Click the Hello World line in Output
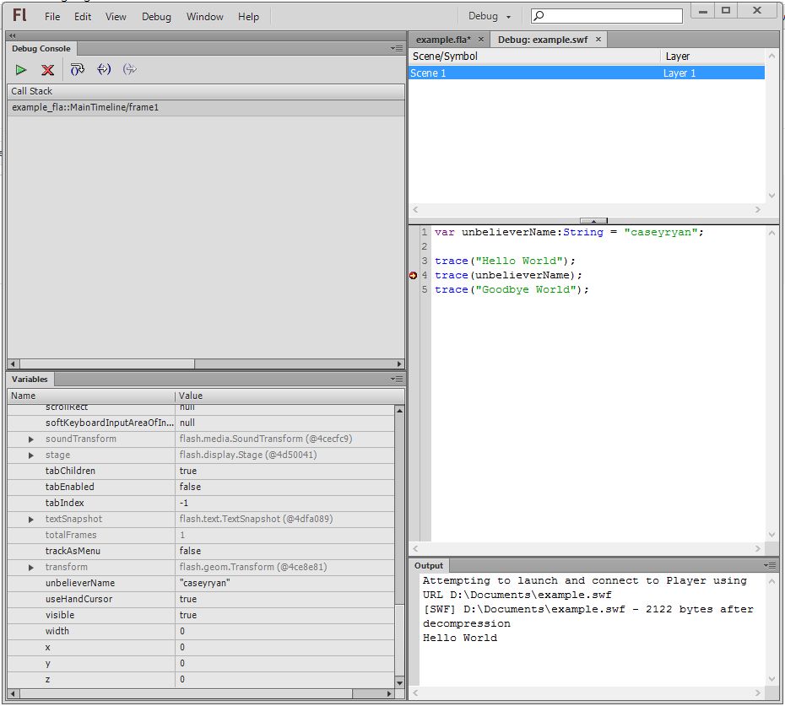Image resolution: width=785 pixels, height=706 pixels. coord(459,639)
